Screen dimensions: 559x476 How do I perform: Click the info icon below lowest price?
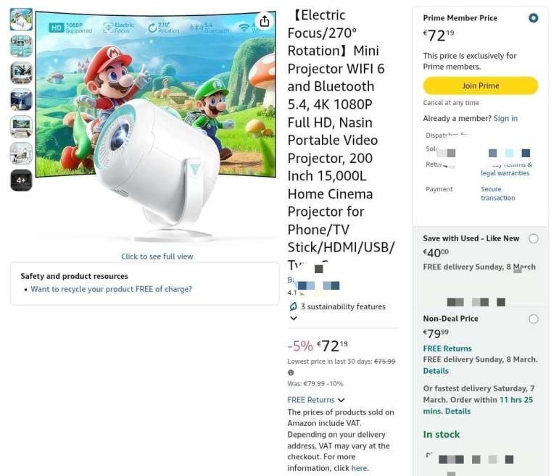[x=291, y=372]
